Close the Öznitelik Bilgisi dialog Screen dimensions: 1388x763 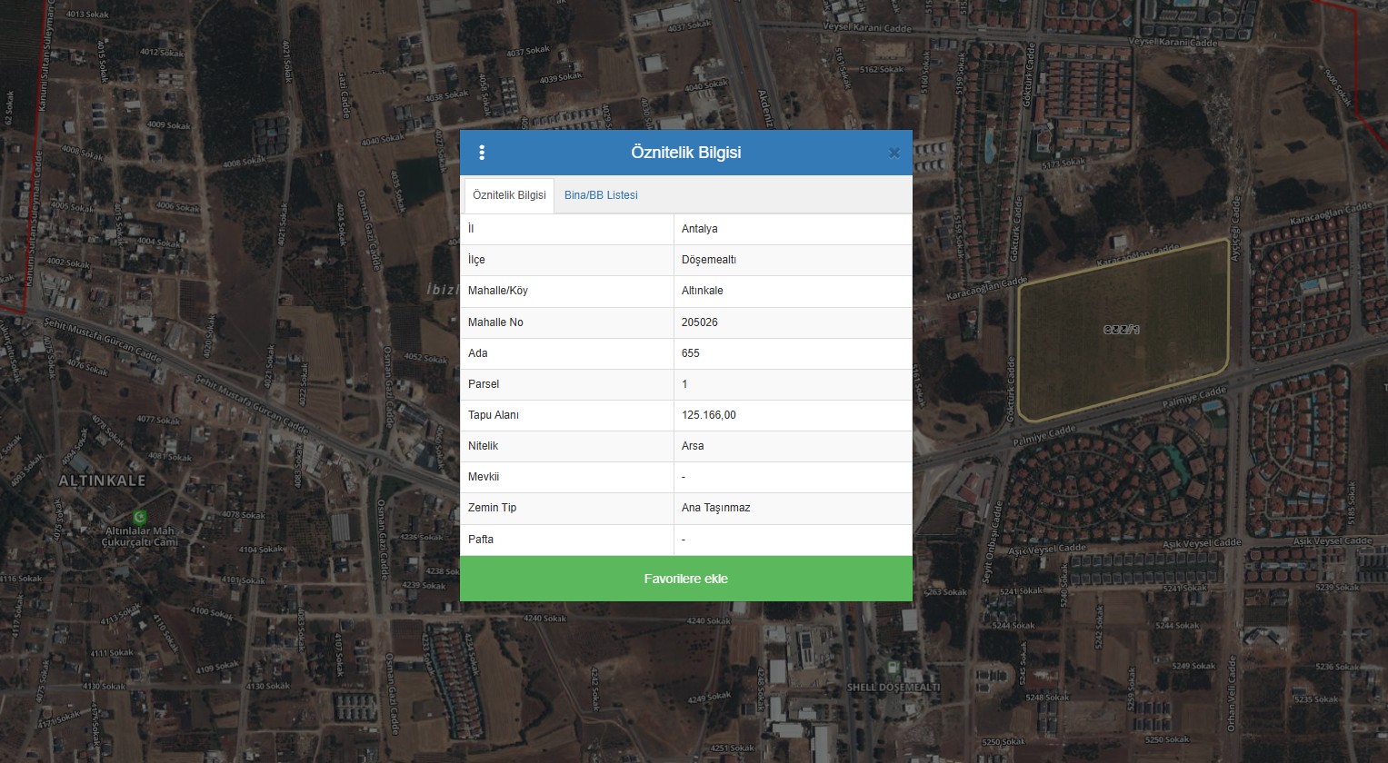894,153
